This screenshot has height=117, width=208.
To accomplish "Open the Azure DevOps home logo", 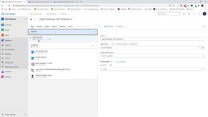I will 8,14.
